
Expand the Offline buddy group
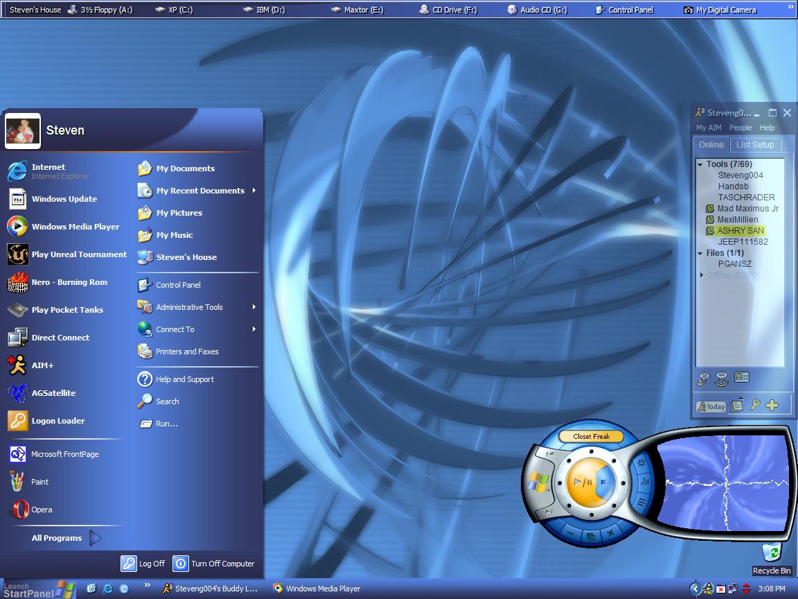[701, 275]
